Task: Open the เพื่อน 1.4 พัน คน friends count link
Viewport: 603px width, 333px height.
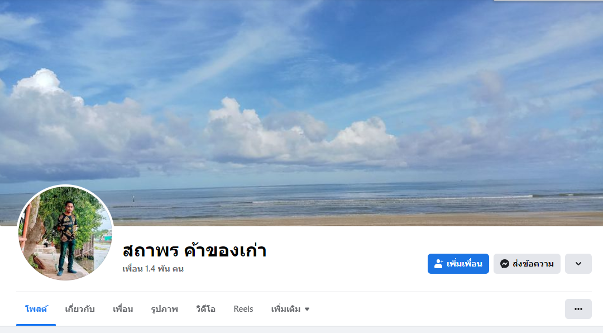Action: pos(153,269)
